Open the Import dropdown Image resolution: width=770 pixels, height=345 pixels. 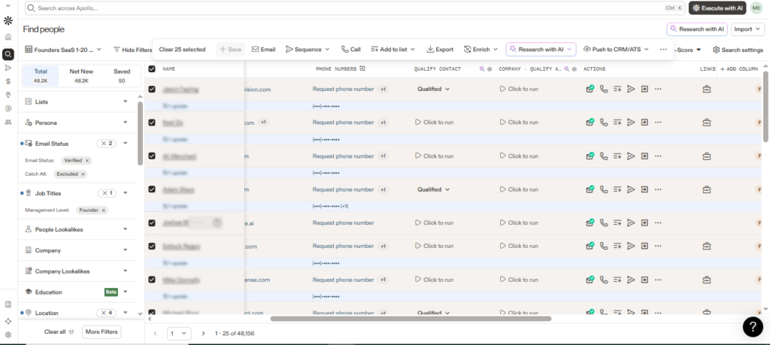[x=747, y=29]
